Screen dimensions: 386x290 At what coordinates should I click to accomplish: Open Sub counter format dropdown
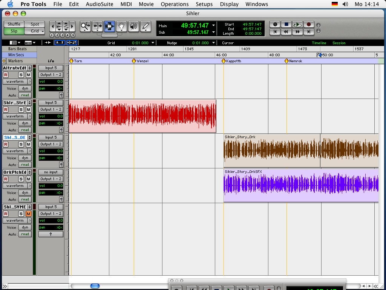pyautogui.click(x=213, y=32)
